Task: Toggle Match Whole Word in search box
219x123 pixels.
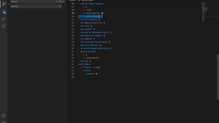Action: 60,1
